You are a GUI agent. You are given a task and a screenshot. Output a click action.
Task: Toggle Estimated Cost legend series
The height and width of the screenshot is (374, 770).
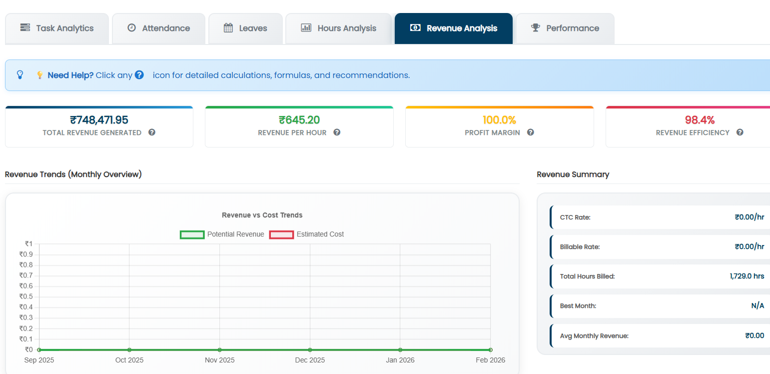[x=306, y=234]
